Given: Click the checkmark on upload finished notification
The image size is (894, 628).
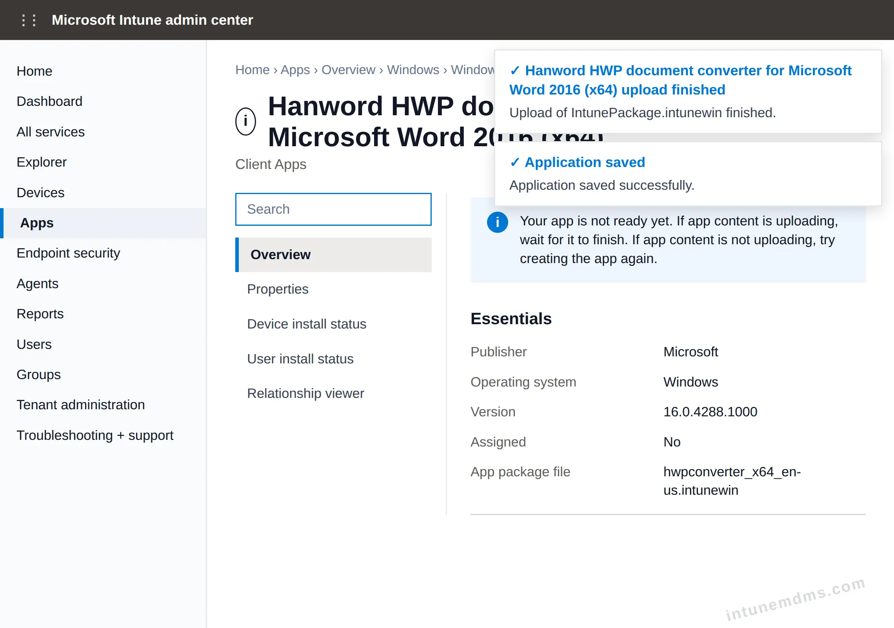Looking at the screenshot, I should 515,71.
